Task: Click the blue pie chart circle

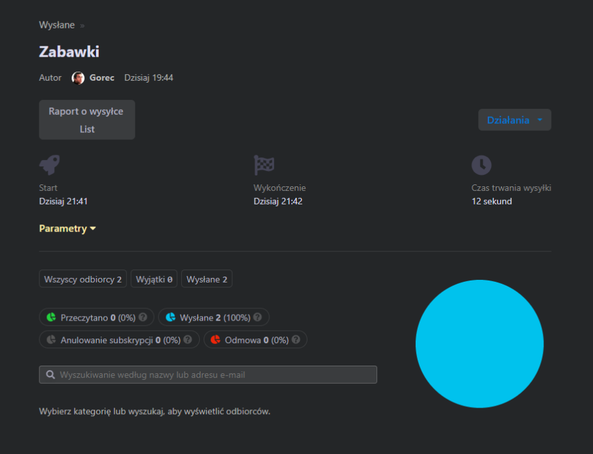Action: [x=480, y=344]
